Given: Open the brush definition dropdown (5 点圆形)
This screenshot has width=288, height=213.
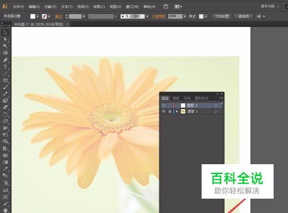Looking at the screenshot, I should coord(147,17).
